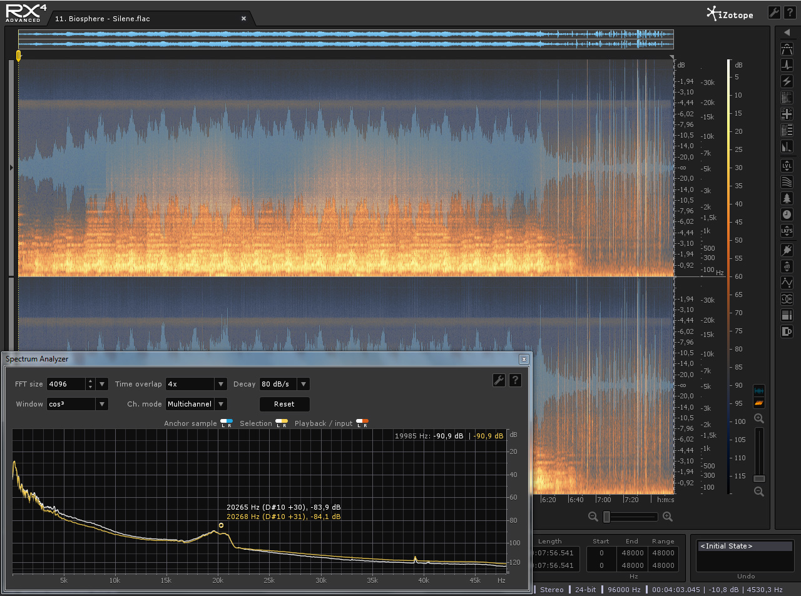Viewport: 801px width, 596px height.
Task: Toggle Playback / input left channel trace
Action: tap(359, 422)
